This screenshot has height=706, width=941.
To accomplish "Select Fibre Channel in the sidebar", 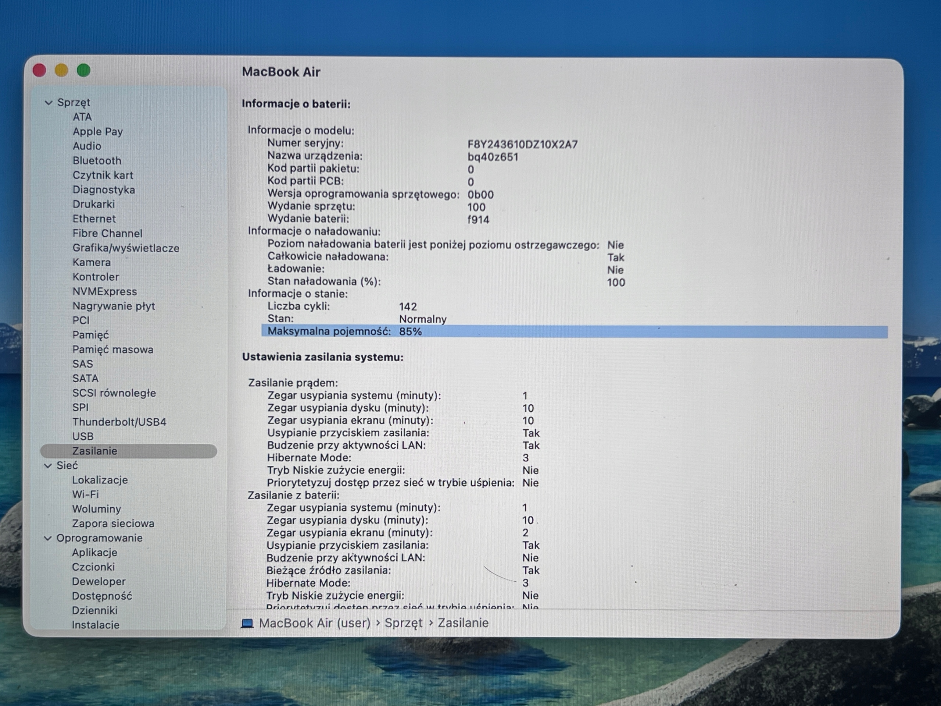I will pos(108,233).
